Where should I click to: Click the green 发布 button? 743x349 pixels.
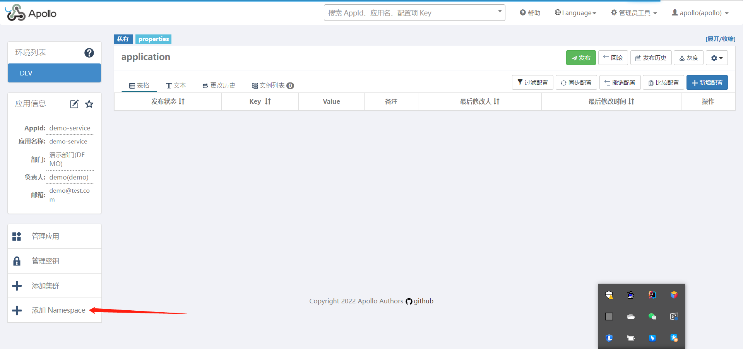(x=580, y=58)
